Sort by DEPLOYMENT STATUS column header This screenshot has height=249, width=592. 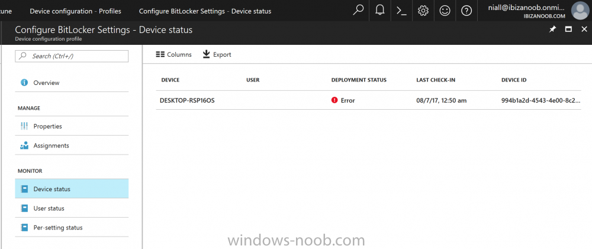tap(359, 80)
